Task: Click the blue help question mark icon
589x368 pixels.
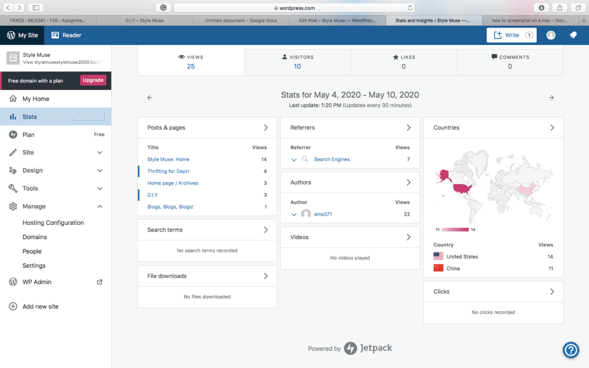Action: (x=570, y=349)
